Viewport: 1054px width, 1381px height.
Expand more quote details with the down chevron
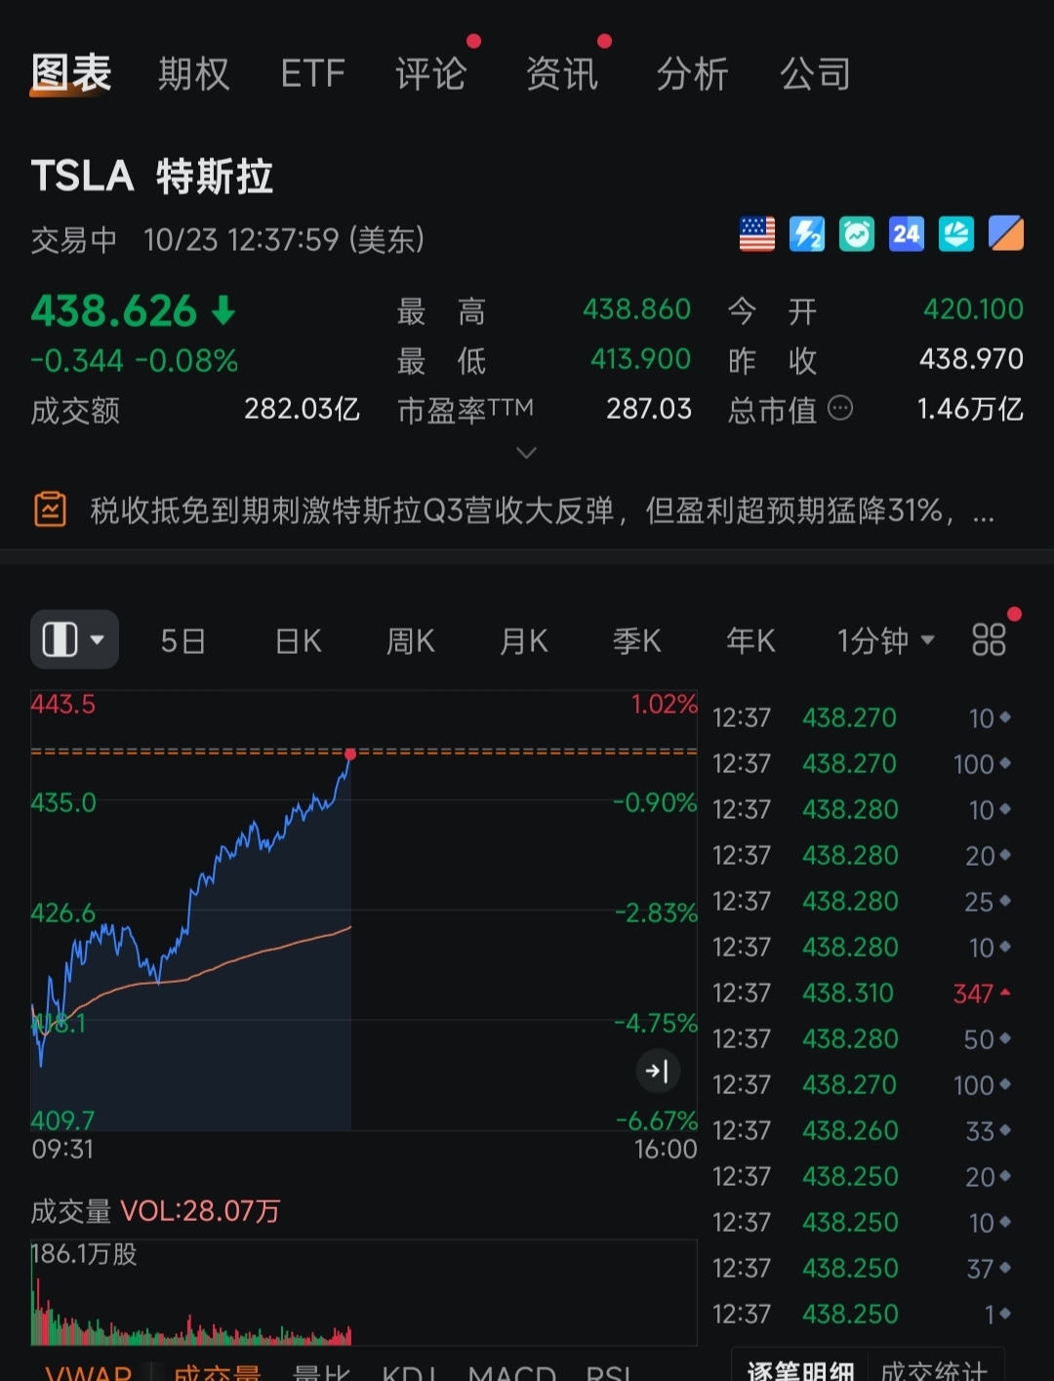pyautogui.click(x=526, y=453)
